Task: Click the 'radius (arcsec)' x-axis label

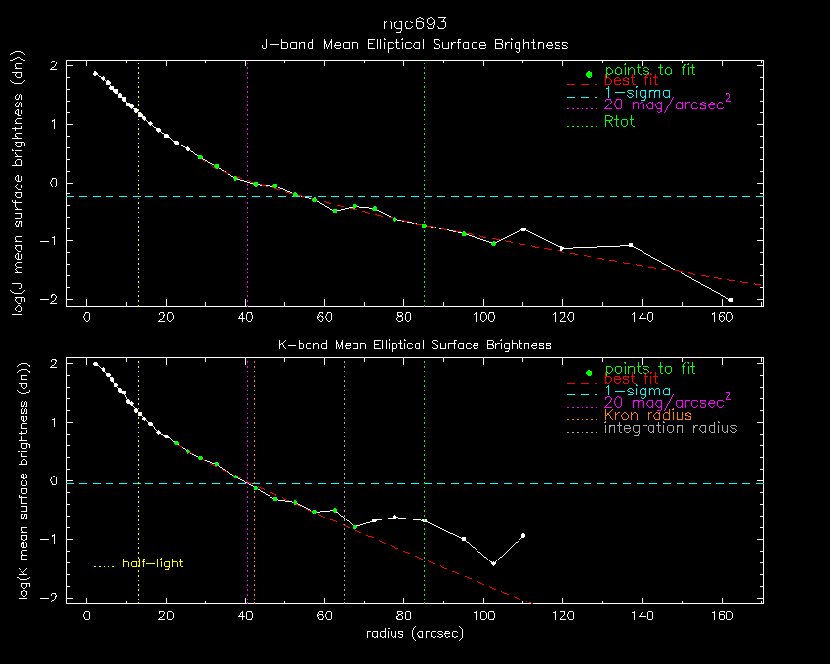Action: pos(414,634)
